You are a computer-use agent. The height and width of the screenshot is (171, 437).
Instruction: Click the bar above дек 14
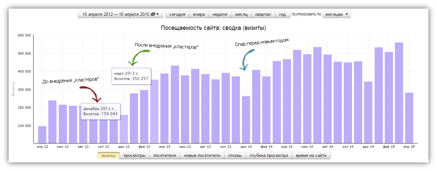[368, 113]
